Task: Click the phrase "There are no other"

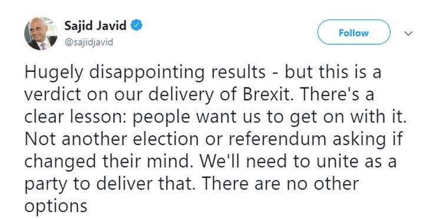Action: coord(280,183)
